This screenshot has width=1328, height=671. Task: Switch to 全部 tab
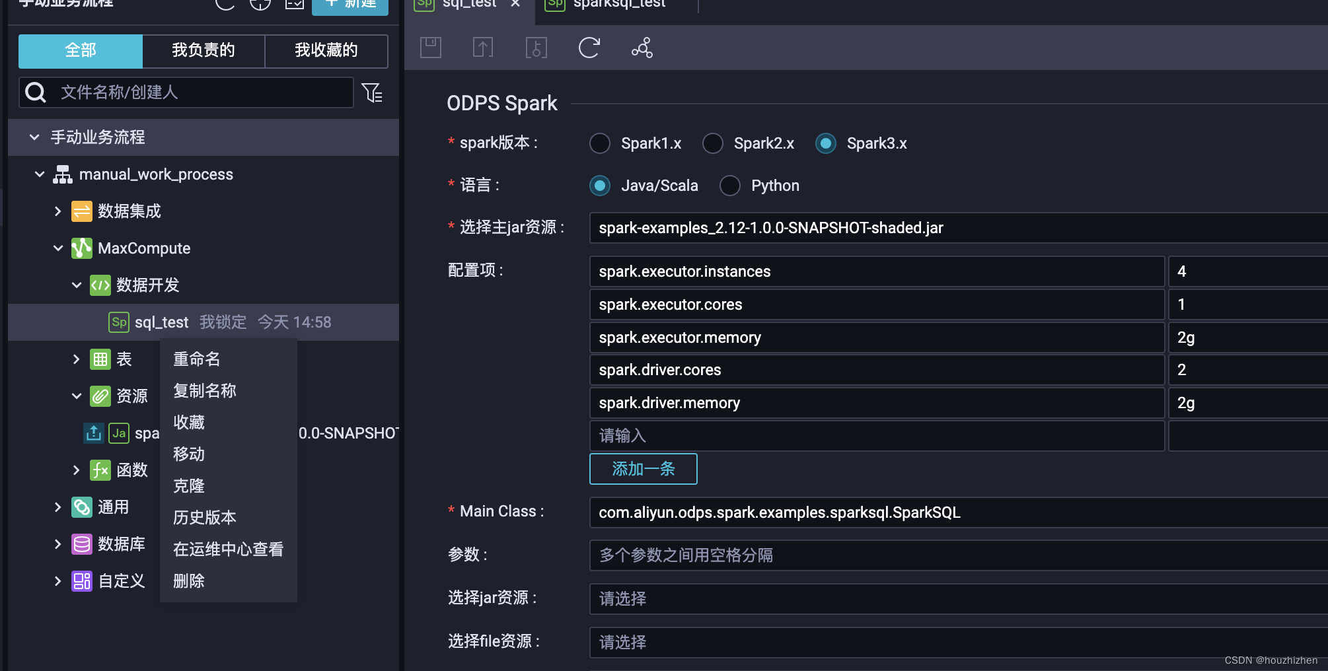coord(81,51)
